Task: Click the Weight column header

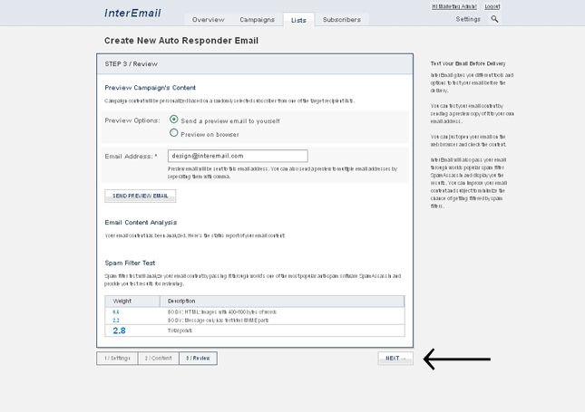Action: [122, 301]
